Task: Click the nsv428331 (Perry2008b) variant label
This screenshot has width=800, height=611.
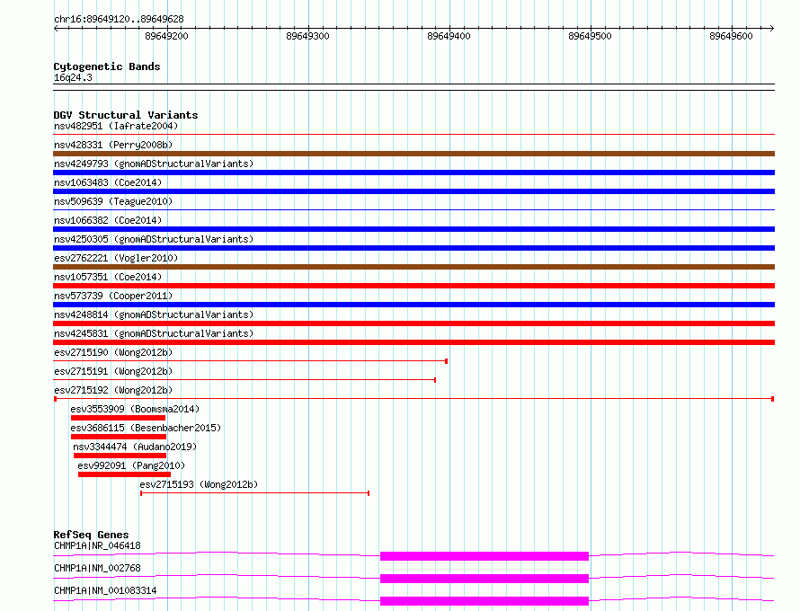Action: 113,145
